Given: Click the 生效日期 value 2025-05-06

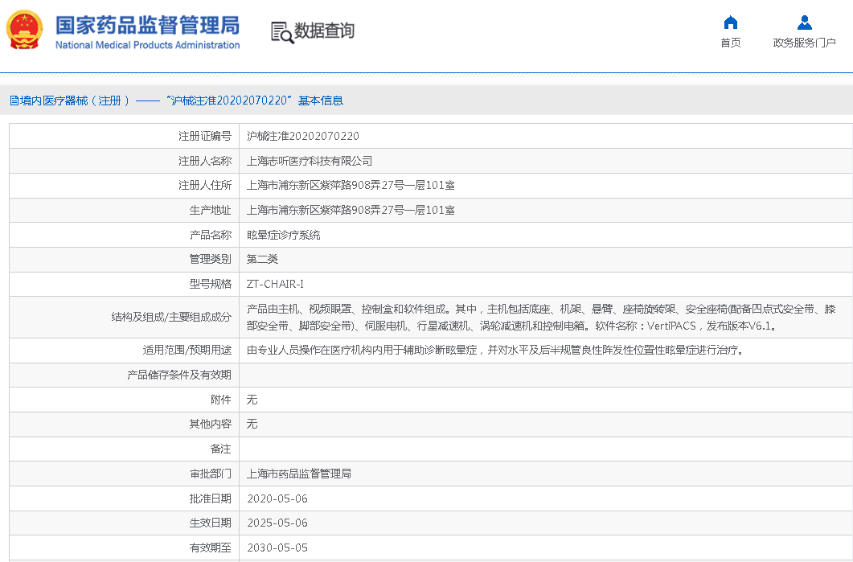Looking at the screenshot, I should coord(277,523).
